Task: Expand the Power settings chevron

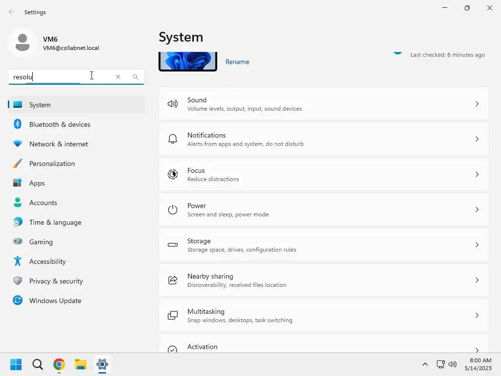Action: point(477,210)
